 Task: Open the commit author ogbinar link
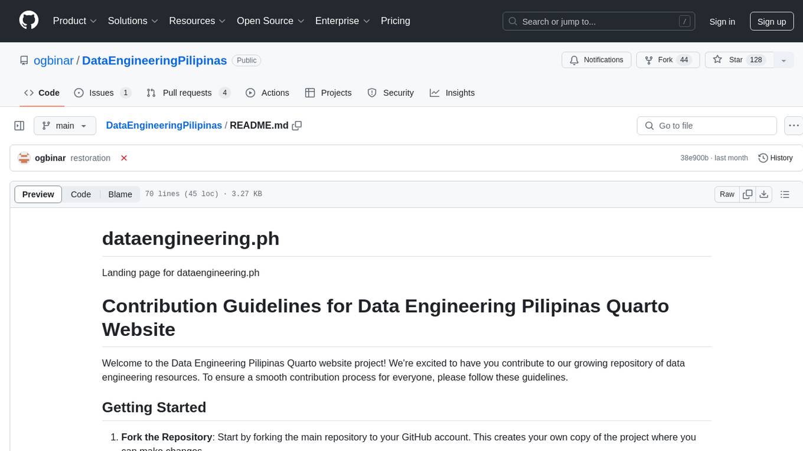click(x=50, y=158)
